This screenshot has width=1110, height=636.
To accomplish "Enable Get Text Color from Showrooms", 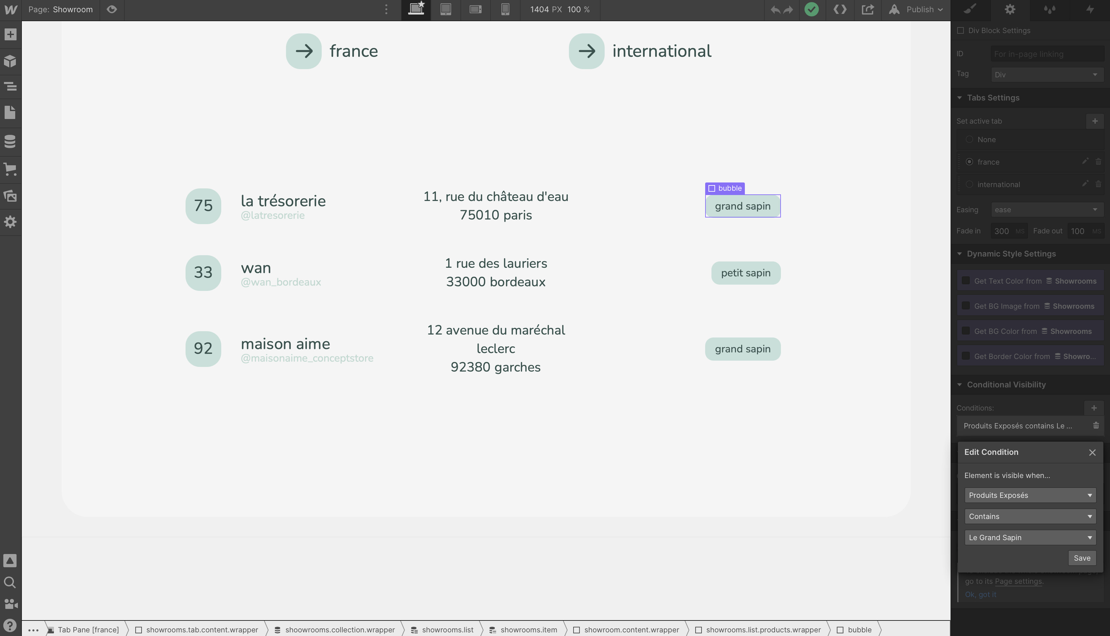I will click(966, 281).
